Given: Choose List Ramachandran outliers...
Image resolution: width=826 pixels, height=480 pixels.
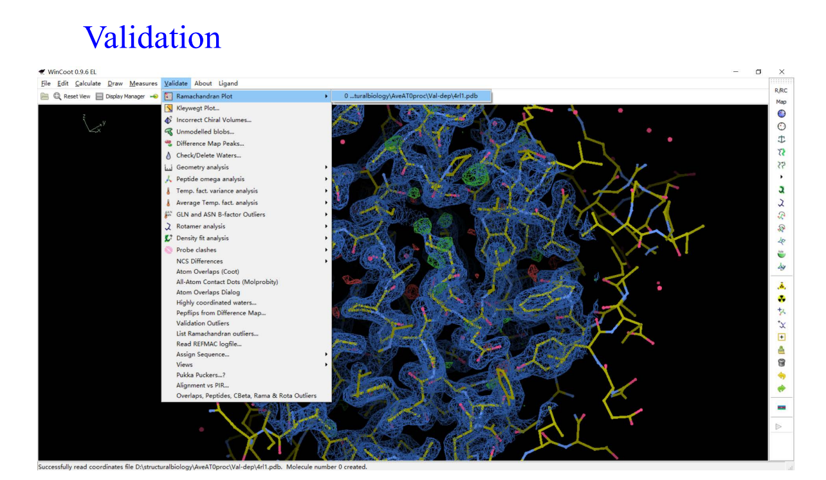Looking at the screenshot, I should point(246,333).
